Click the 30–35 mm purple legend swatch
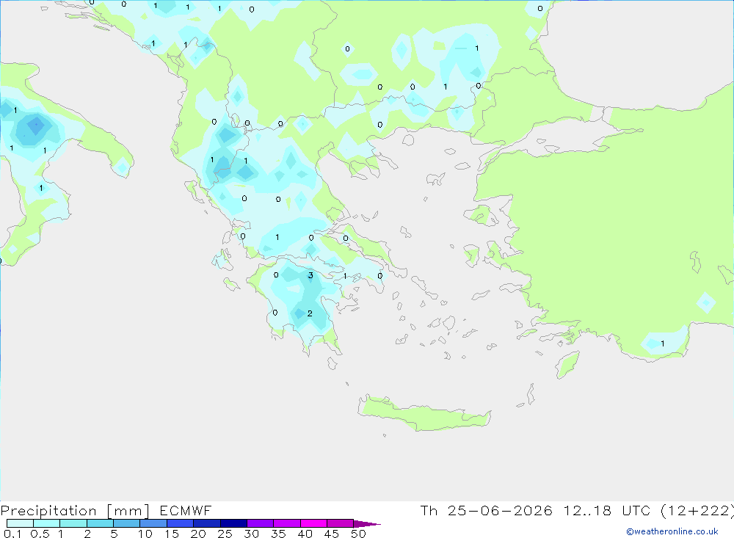The height and width of the screenshot is (538, 734). [x=260, y=523]
